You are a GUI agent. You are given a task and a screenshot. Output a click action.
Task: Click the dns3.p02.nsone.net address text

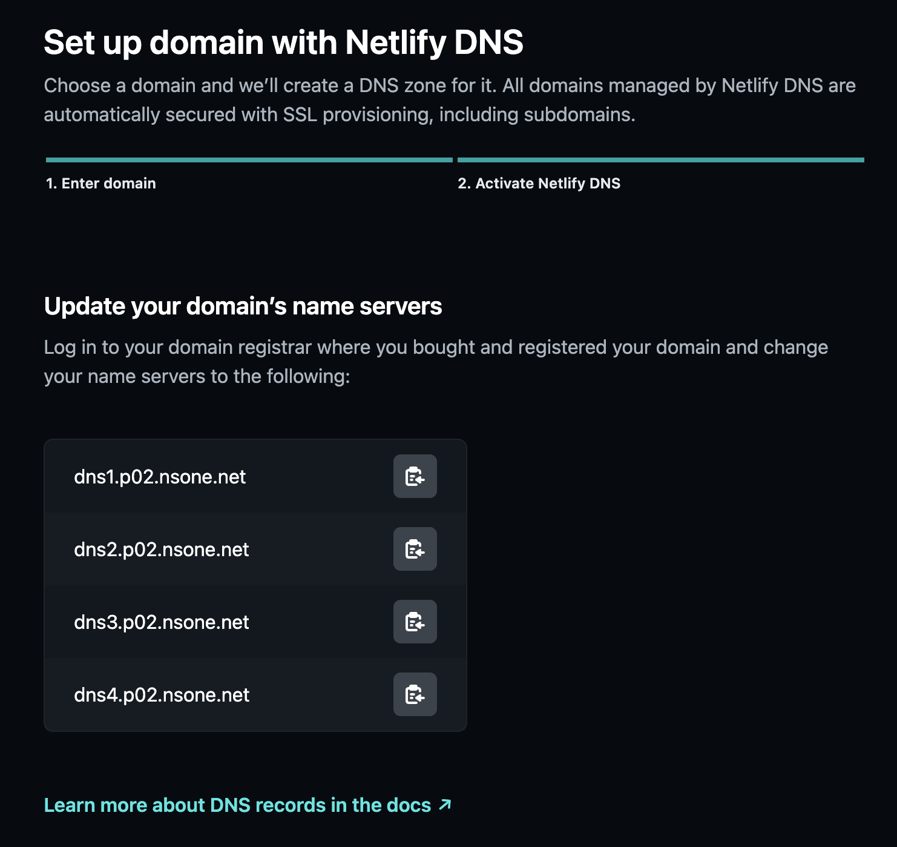(162, 622)
